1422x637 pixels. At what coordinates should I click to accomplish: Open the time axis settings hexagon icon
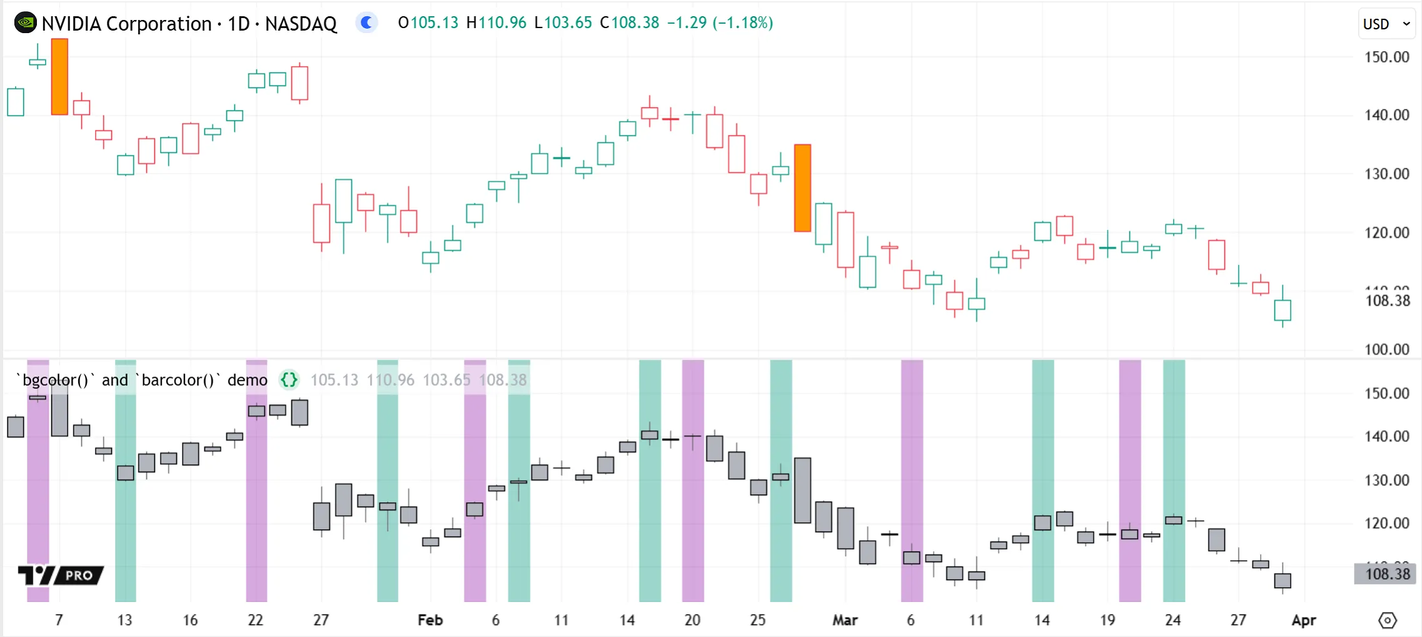tap(1387, 620)
